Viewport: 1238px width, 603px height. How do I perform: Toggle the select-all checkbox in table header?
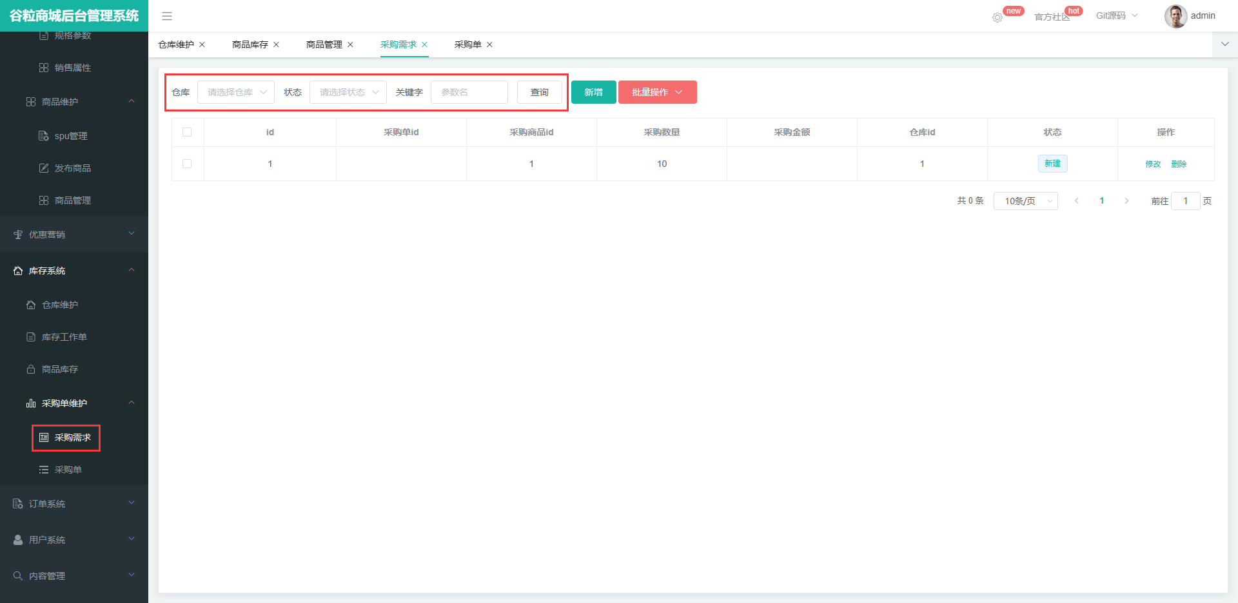coord(187,132)
